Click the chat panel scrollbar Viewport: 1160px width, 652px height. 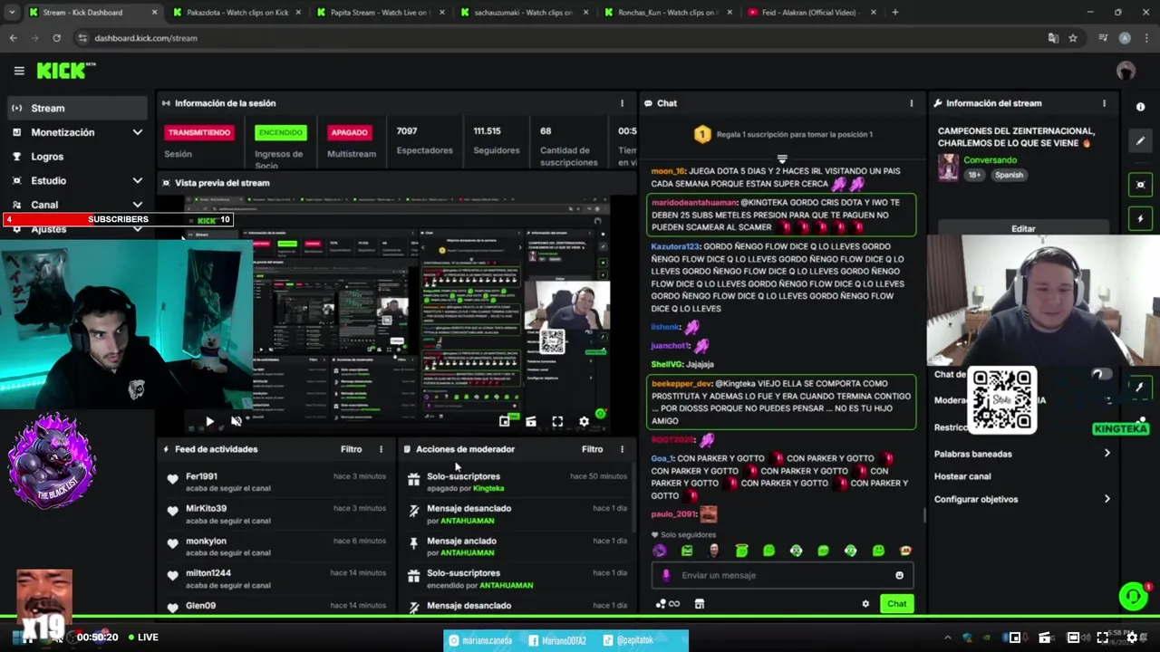point(923,515)
